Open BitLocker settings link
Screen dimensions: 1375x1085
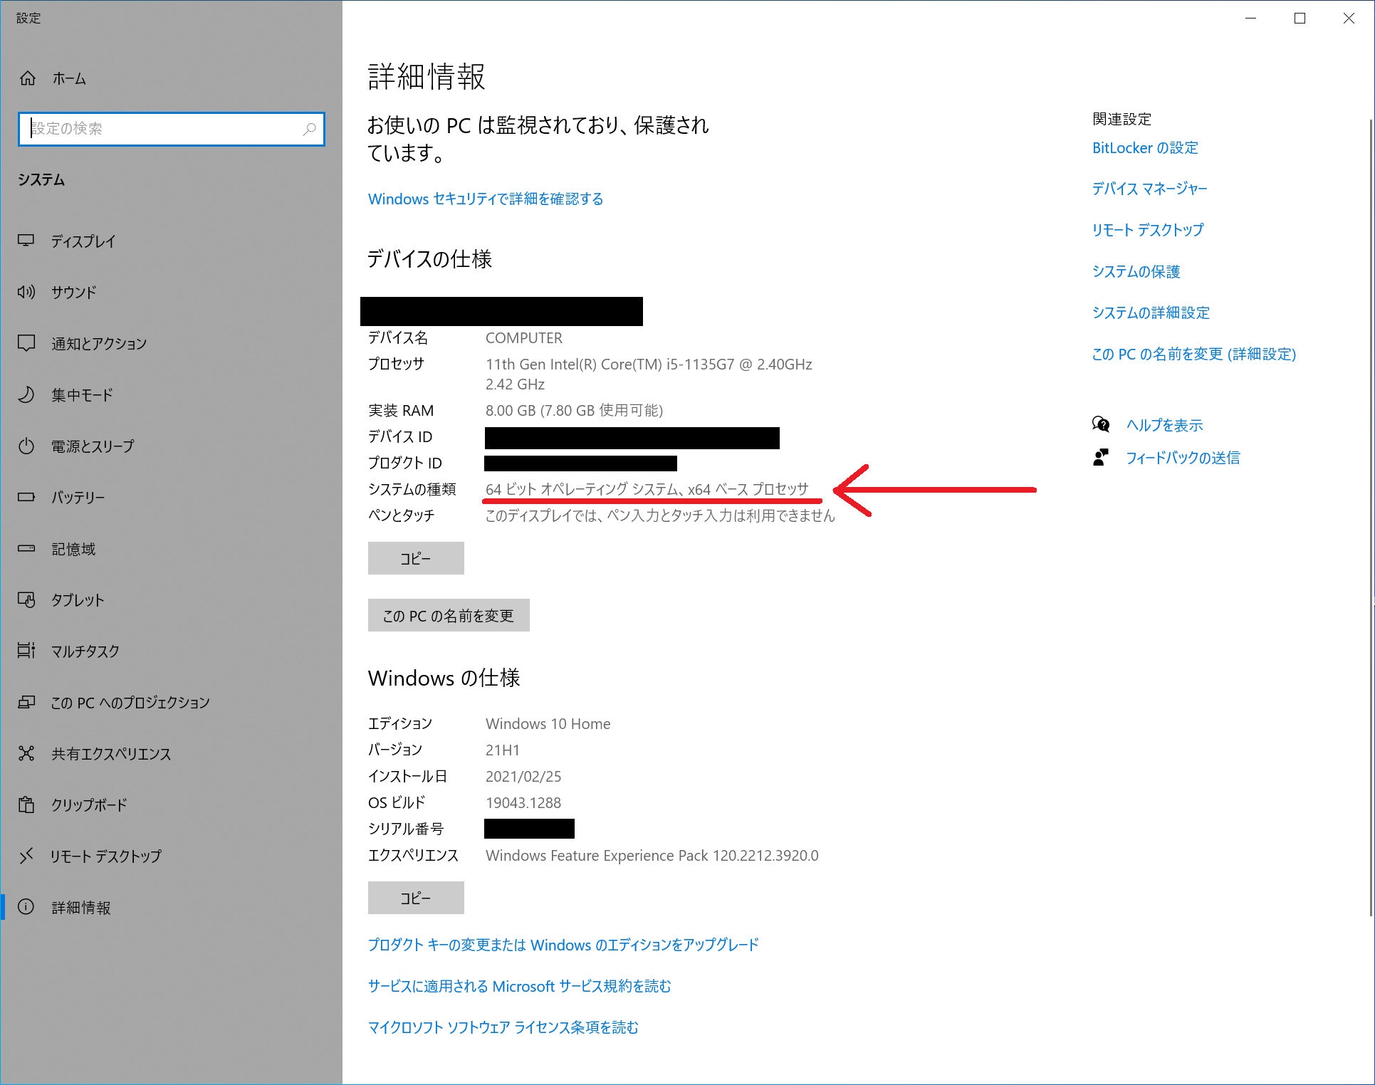(1145, 148)
